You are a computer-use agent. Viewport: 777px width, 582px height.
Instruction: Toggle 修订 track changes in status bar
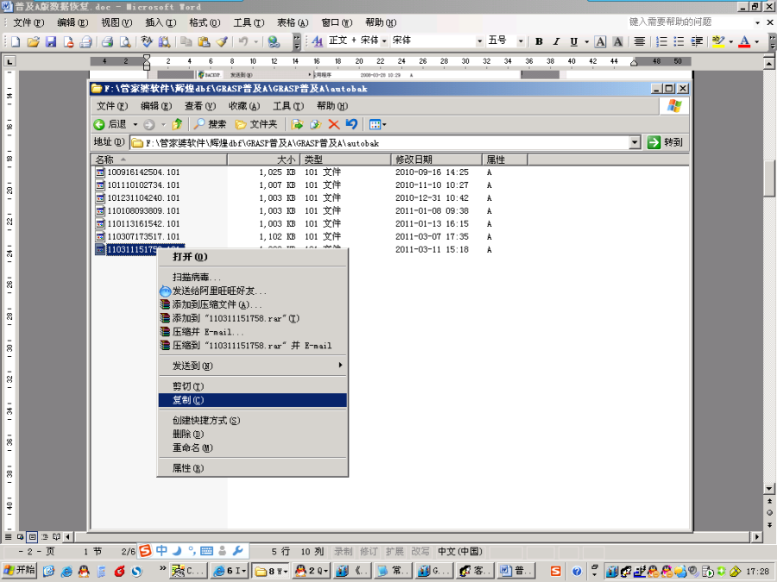pyautogui.click(x=369, y=551)
